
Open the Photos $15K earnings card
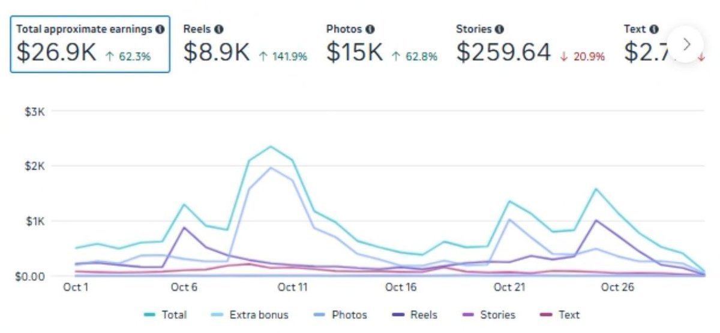click(x=382, y=45)
